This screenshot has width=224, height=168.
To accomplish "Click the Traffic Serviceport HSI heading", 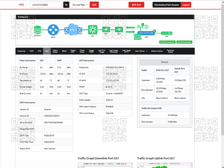I will [151, 108].
